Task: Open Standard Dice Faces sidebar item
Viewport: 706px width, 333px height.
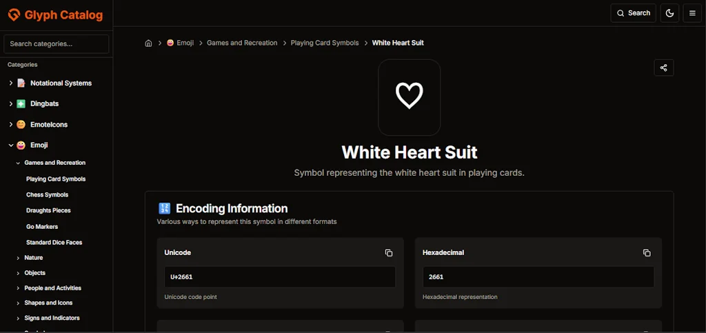Action: point(54,242)
